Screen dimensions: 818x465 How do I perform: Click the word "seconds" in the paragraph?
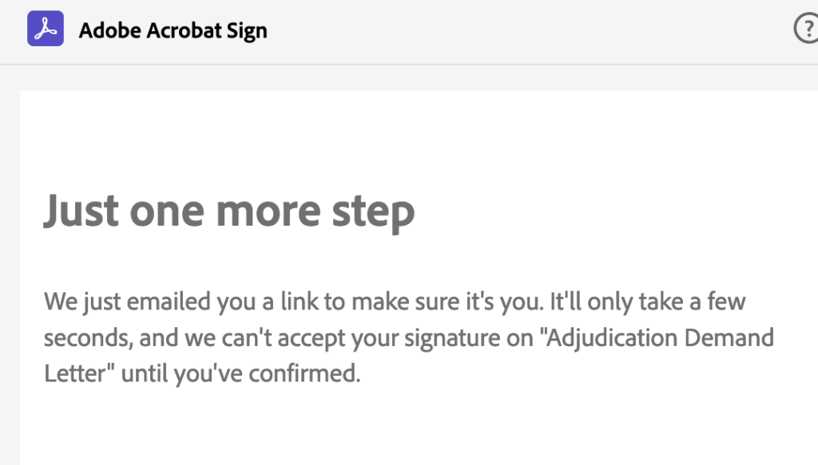pos(87,337)
